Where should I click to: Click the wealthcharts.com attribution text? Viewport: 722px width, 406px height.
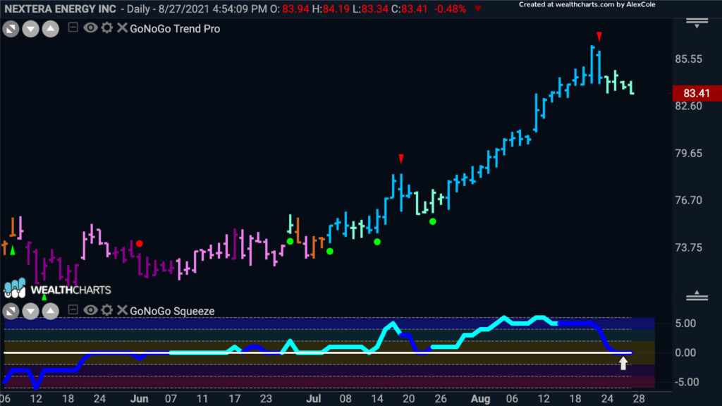(x=587, y=5)
